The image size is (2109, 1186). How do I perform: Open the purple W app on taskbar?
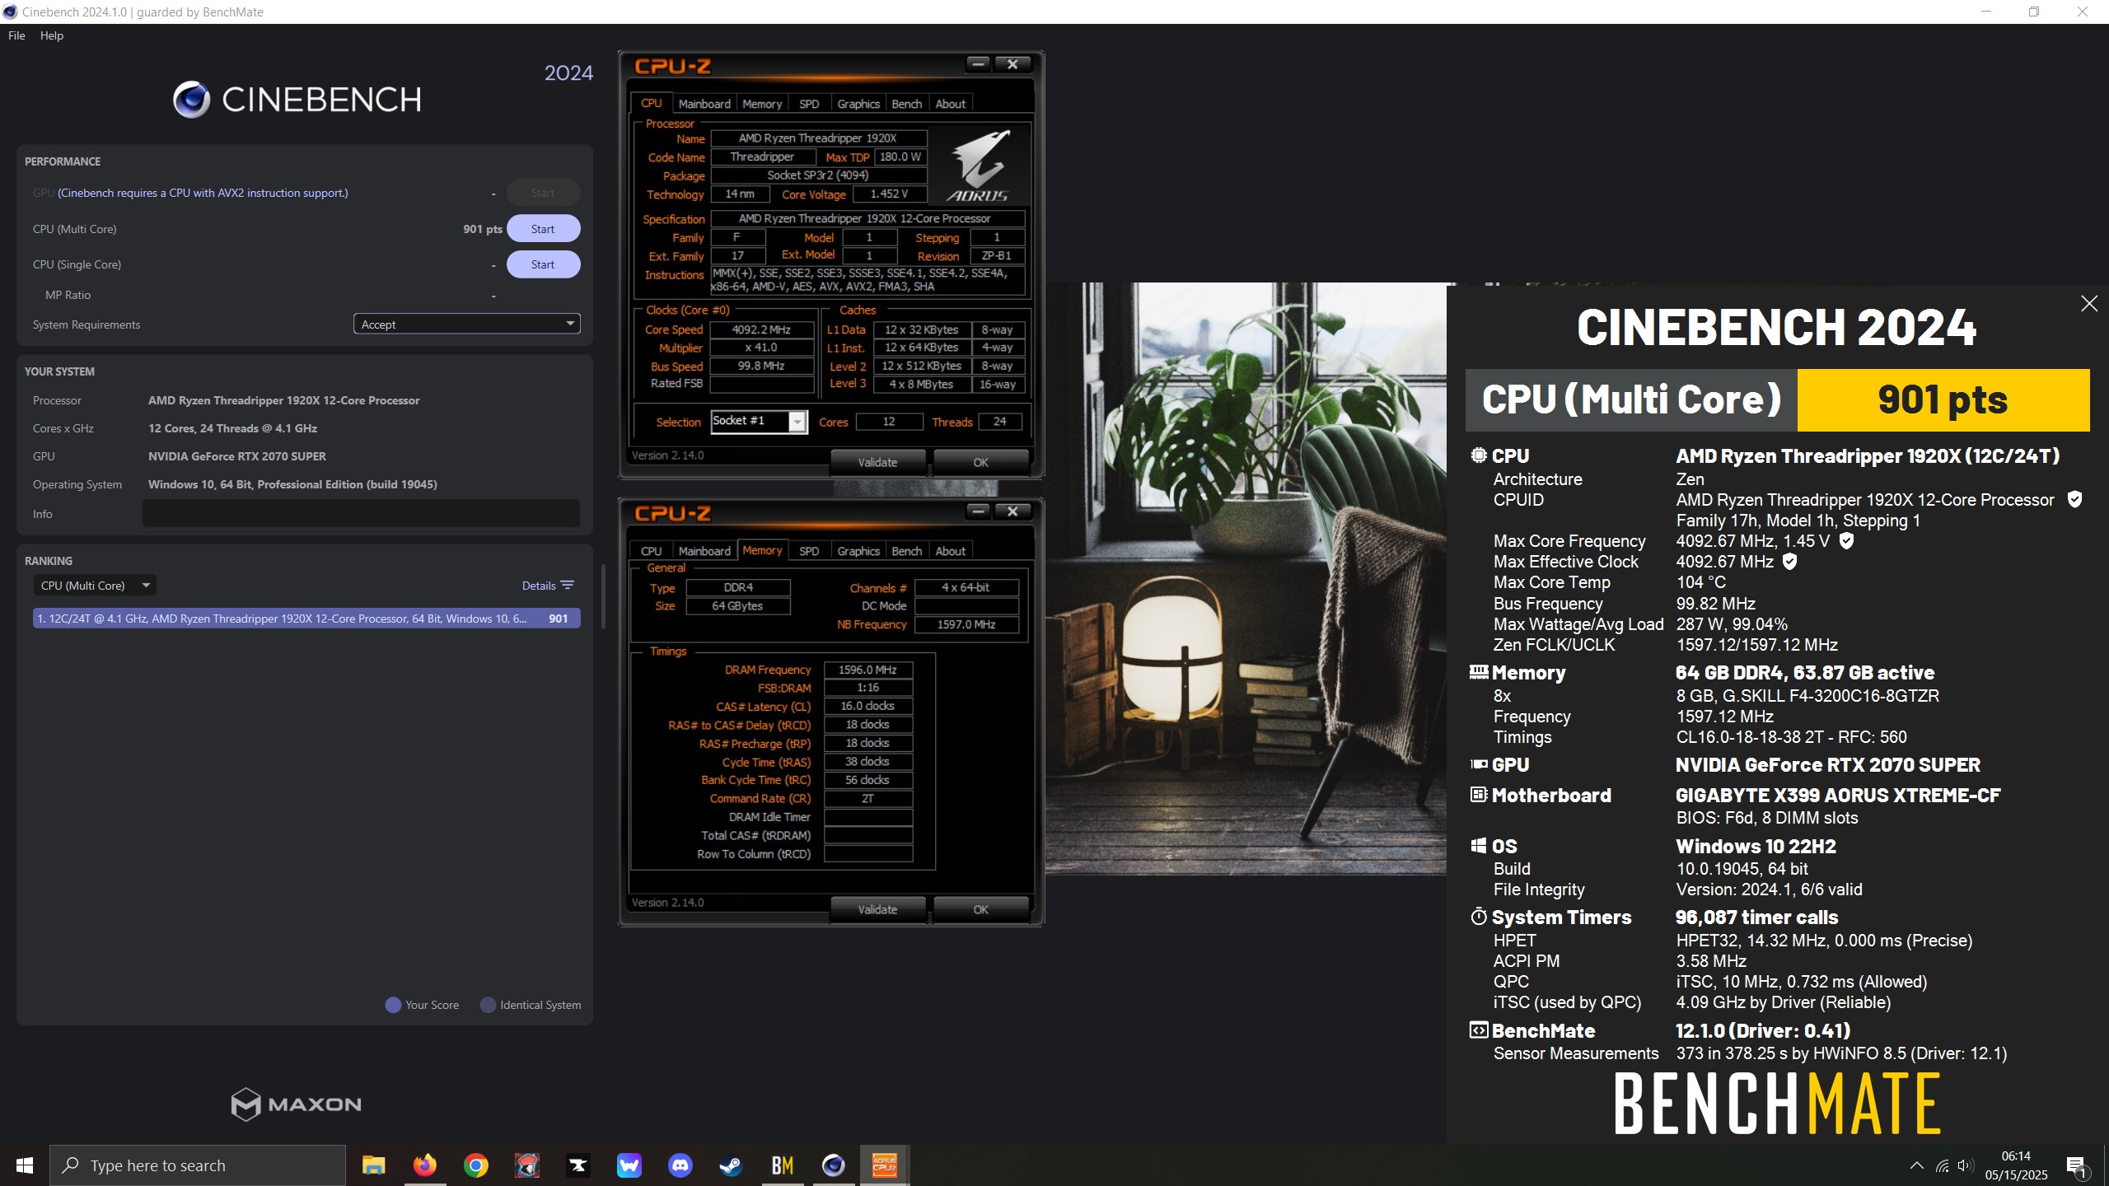point(629,1165)
